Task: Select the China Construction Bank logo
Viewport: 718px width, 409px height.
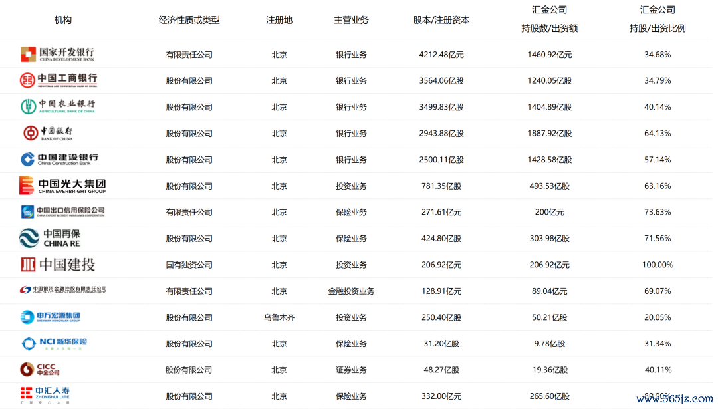Action: (x=60, y=159)
